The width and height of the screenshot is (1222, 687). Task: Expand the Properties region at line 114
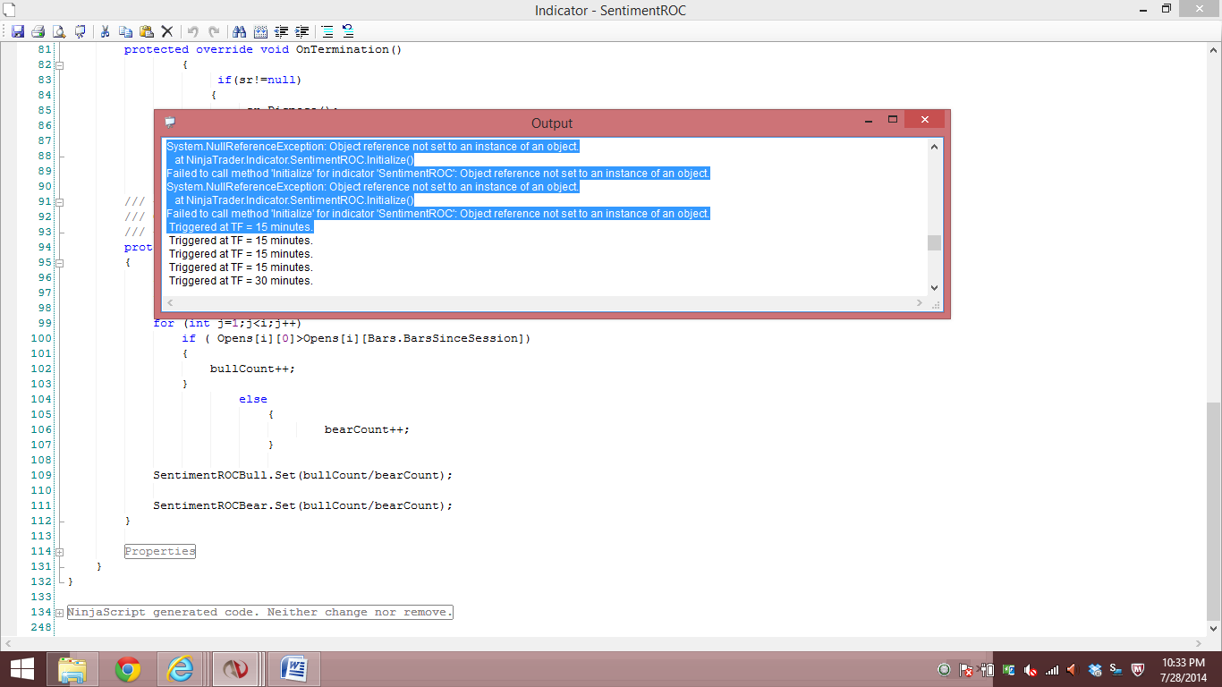click(60, 552)
